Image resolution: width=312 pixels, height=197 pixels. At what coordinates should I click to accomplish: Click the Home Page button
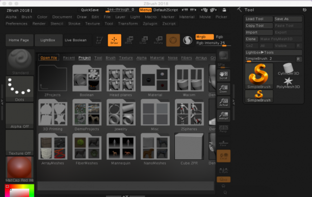pos(19,40)
